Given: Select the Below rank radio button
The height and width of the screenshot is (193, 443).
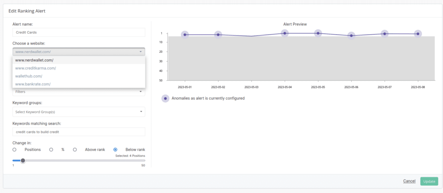Looking at the screenshot, I should click(x=115, y=149).
